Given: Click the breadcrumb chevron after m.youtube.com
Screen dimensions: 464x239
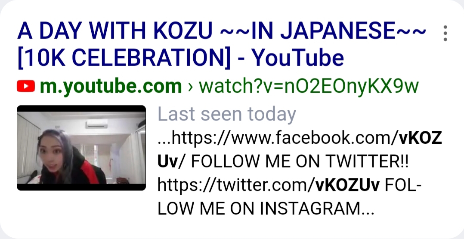Looking at the screenshot, I should click(x=190, y=86).
